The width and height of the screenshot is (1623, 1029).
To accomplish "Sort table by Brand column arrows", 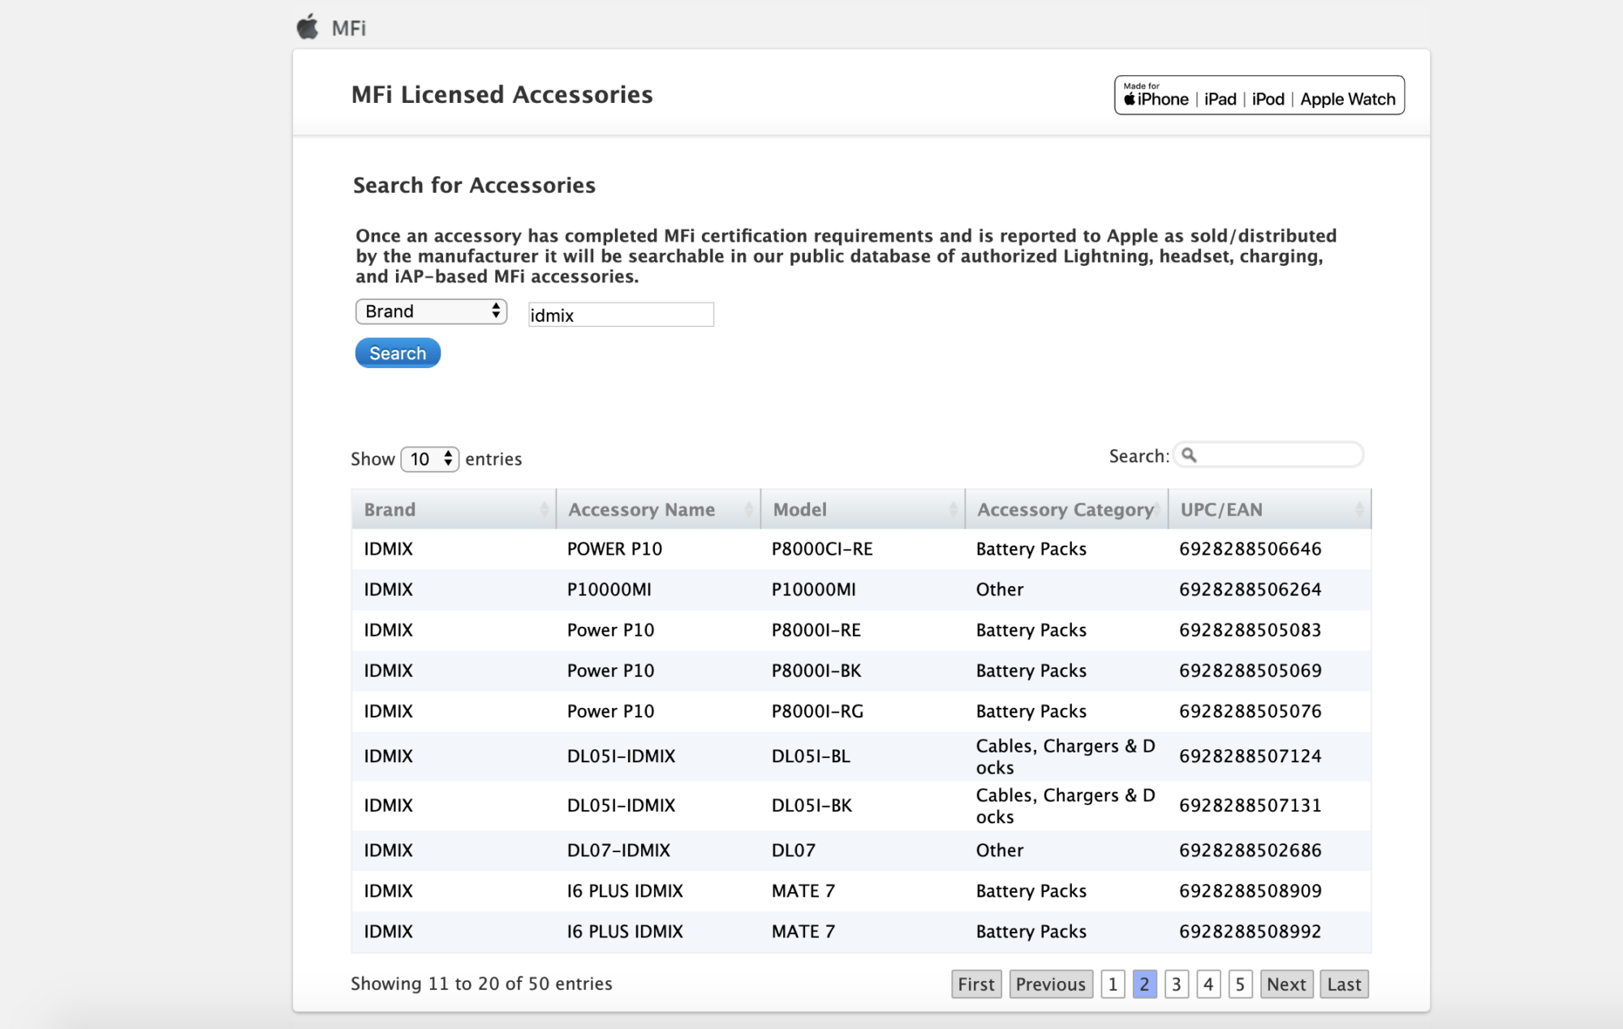I will coord(545,509).
